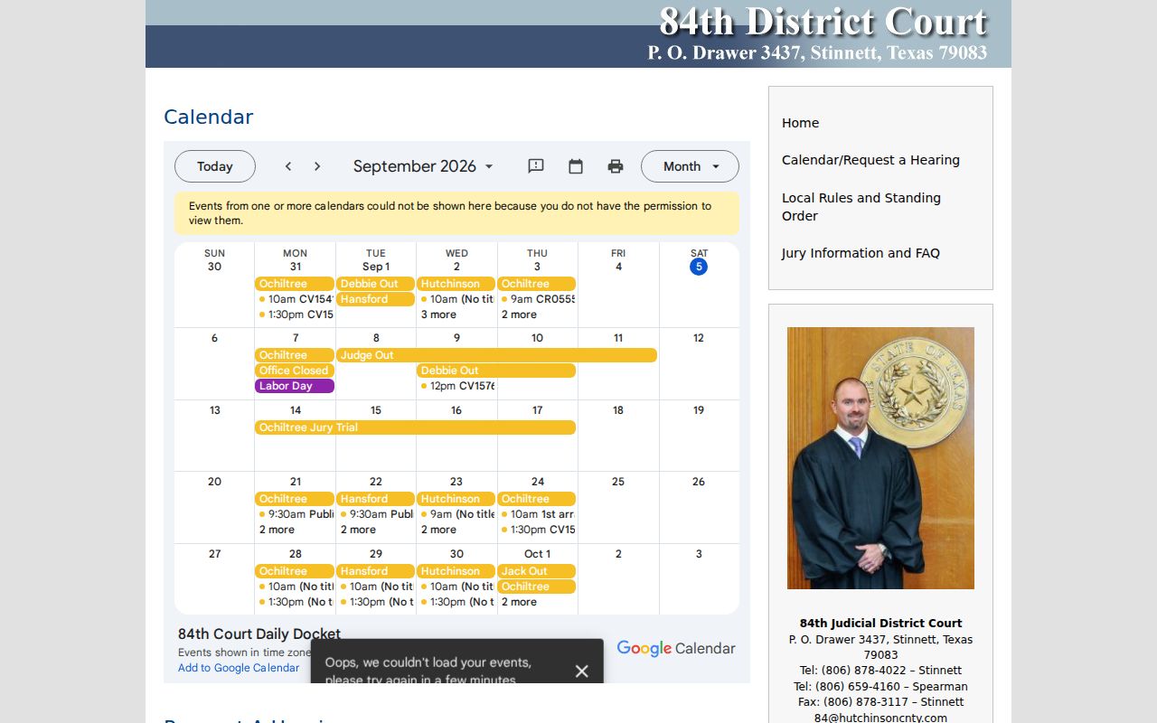
Task: Open the date picker calendar icon
Action: coord(576,166)
